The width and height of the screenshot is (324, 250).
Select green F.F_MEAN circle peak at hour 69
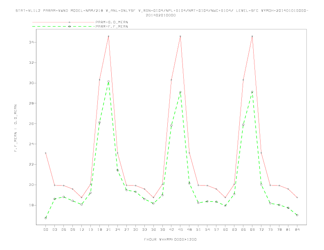pos(252,92)
